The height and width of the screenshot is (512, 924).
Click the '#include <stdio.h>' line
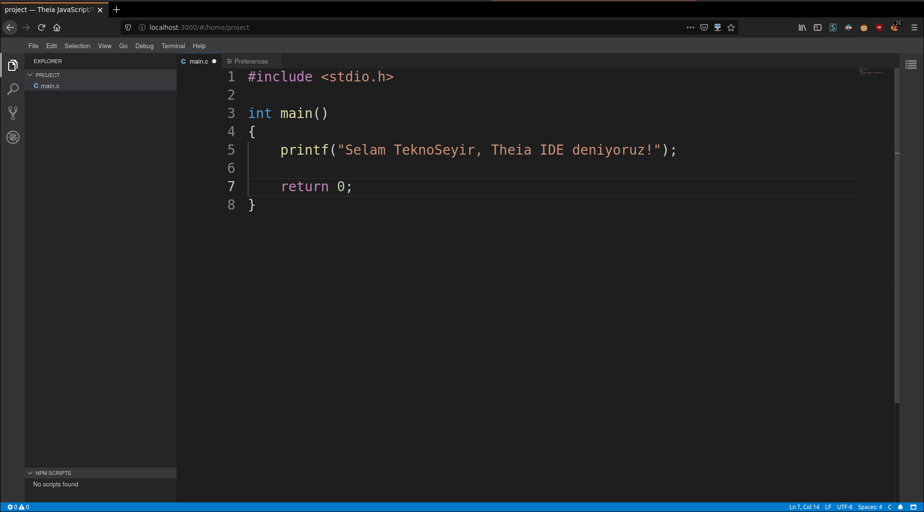tap(321, 77)
